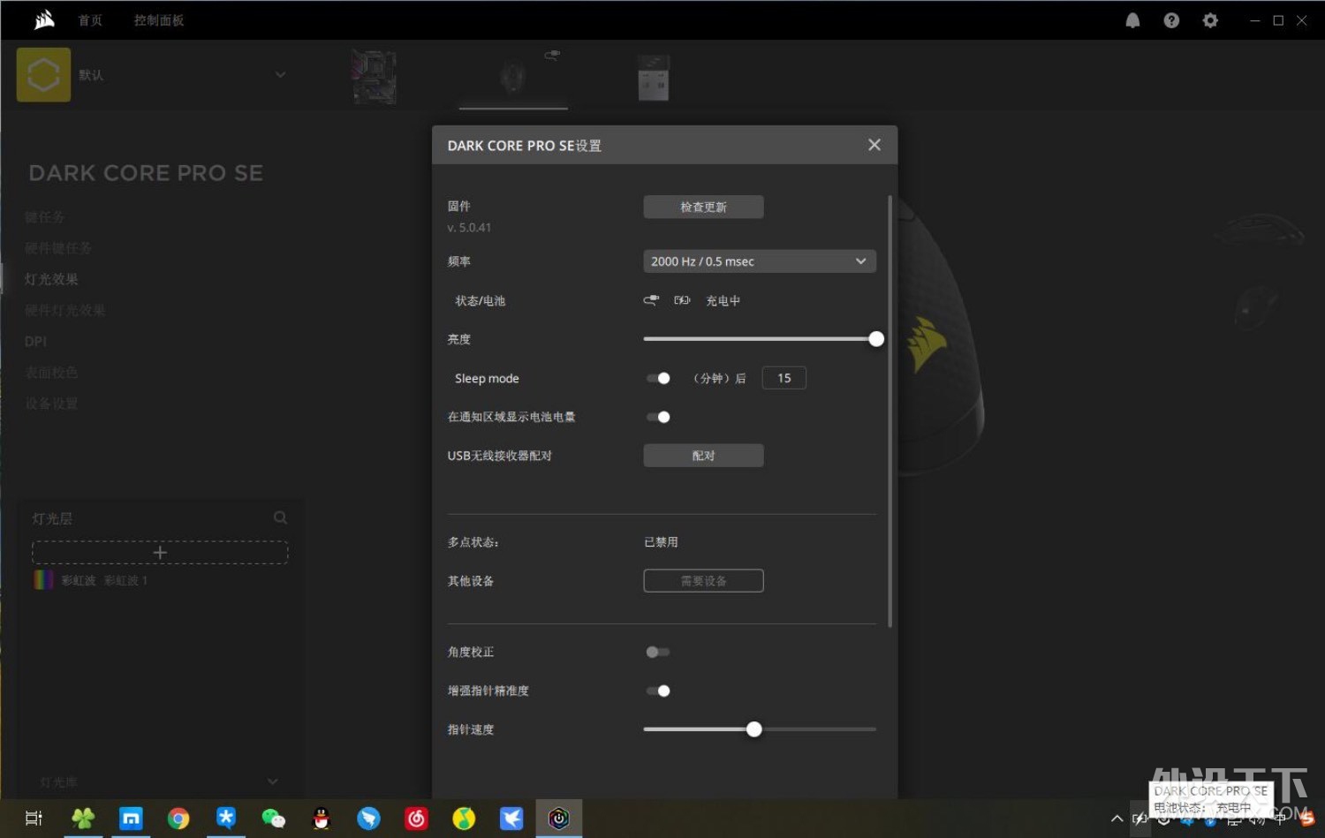Open the yellow-green QQ Music taskbar icon
The image size is (1325, 838).
coord(464,819)
